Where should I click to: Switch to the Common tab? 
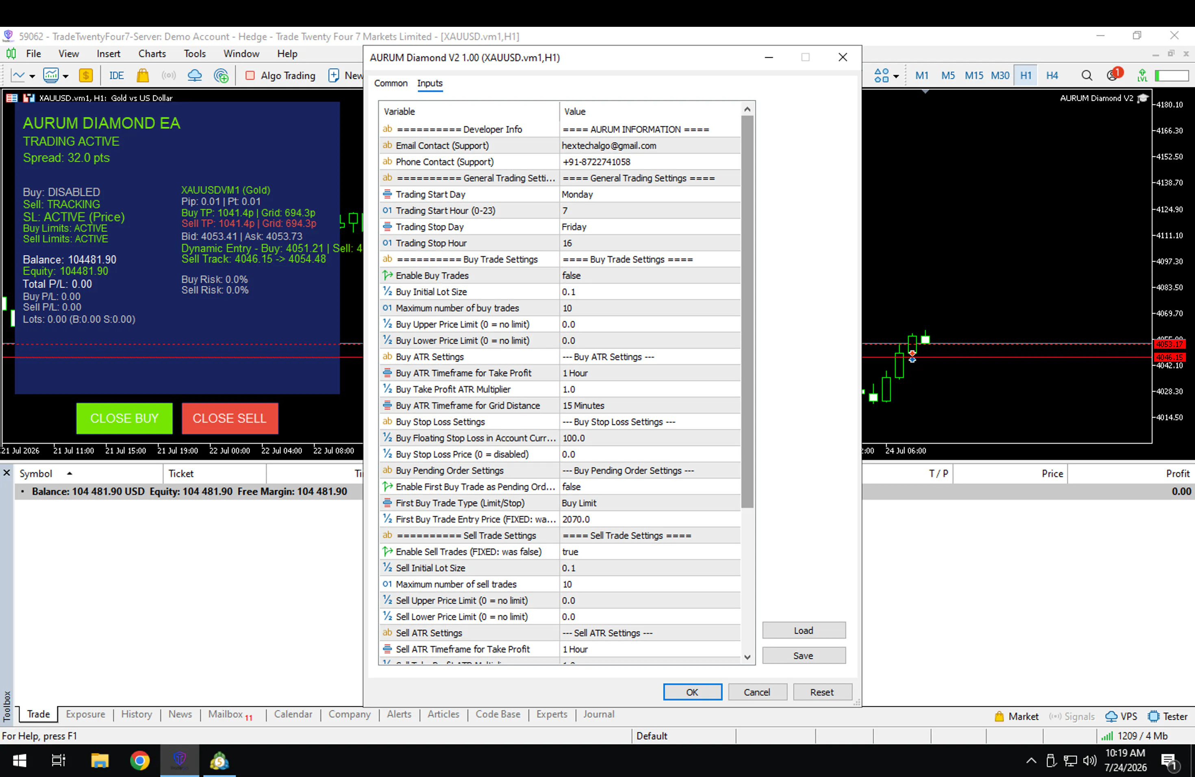[x=391, y=83]
